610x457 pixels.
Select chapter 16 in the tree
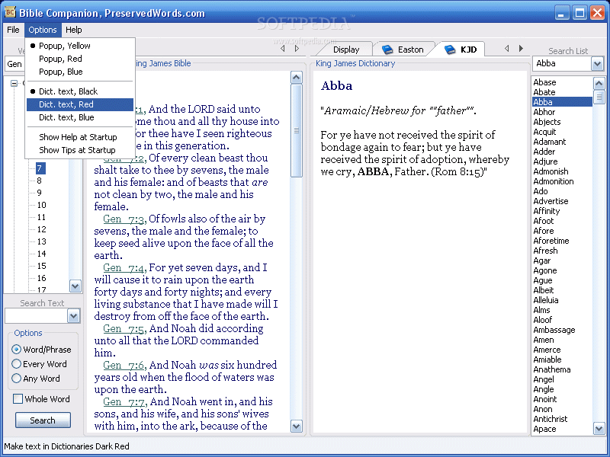(42, 278)
